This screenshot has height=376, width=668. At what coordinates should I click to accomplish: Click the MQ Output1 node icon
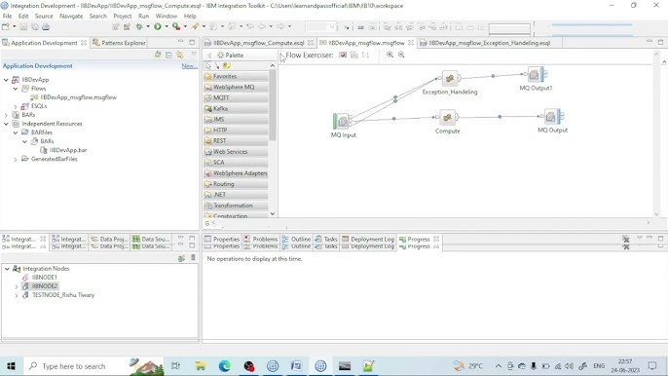point(536,75)
